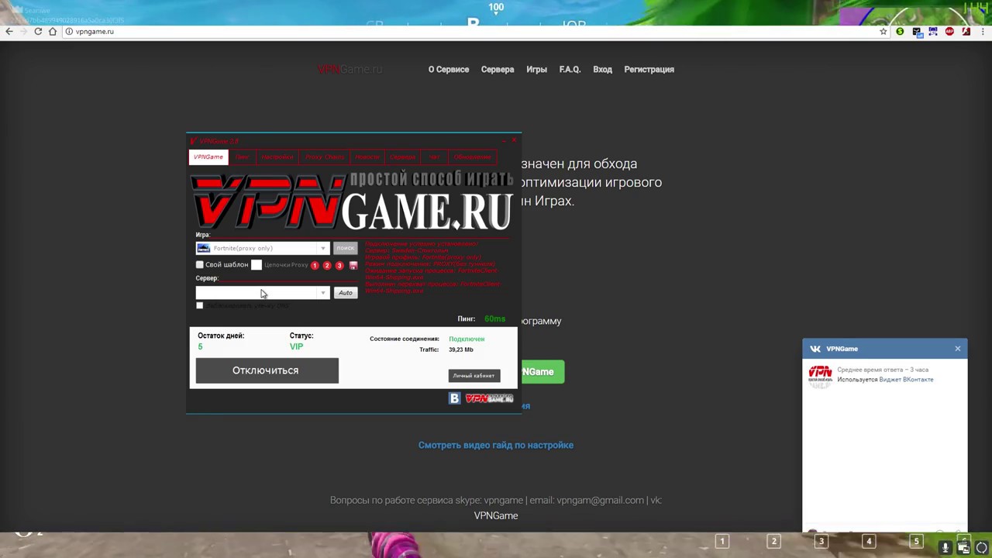Open F.A.Q. in site navigation
Image resolution: width=992 pixels, height=558 pixels.
click(x=570, y=70)
